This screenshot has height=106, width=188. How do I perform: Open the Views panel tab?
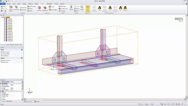(20, 45)
